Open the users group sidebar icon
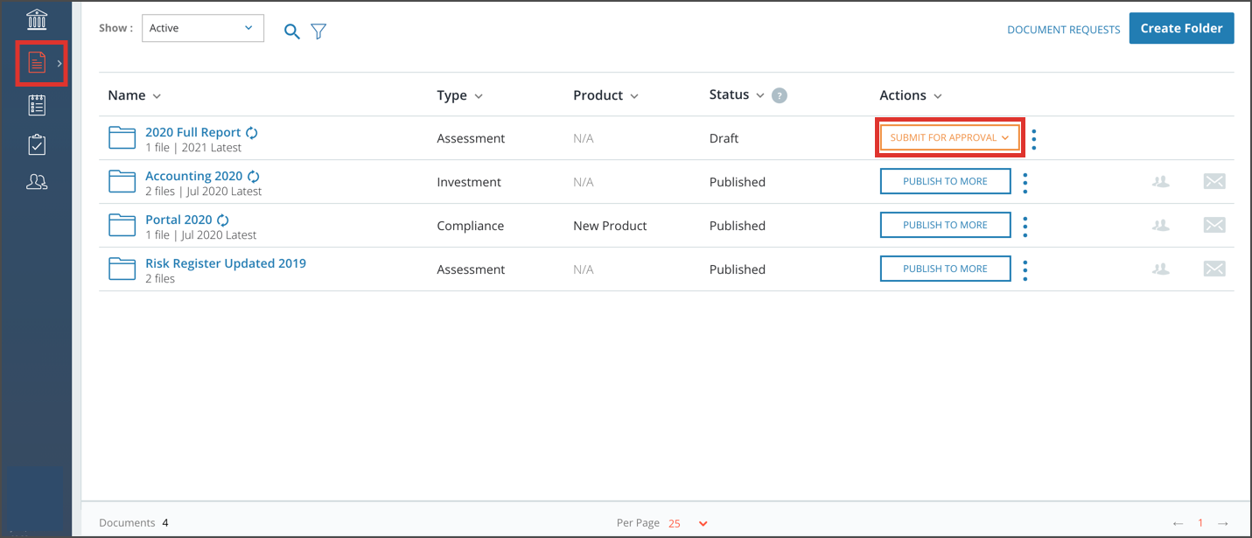The image size is (1252, 538). (37, 182)
